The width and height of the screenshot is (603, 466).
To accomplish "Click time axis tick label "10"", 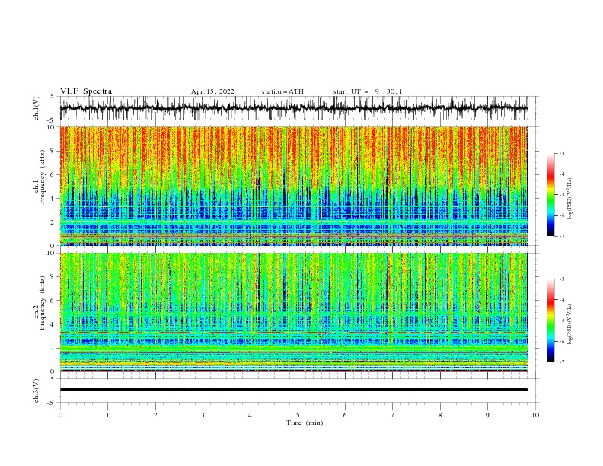I will (x=535, y=415).
